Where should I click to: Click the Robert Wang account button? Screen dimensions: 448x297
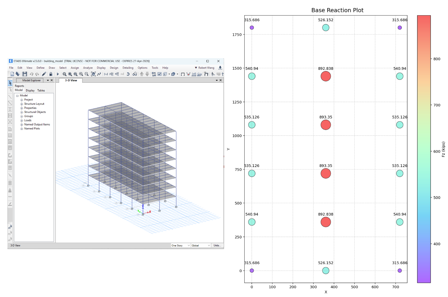click(205, 68)
